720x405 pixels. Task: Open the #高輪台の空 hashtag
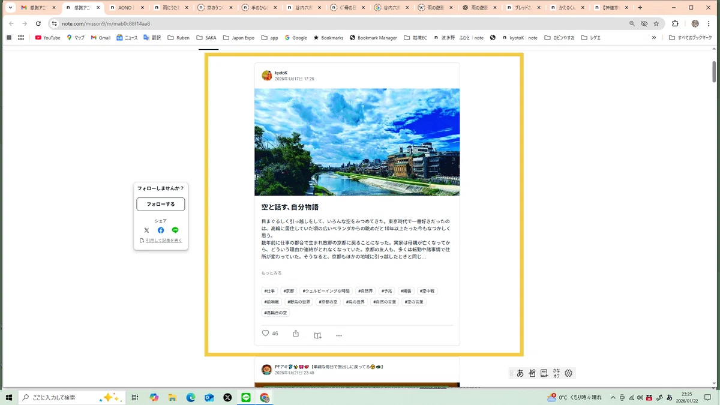click(x=275, y=313)
